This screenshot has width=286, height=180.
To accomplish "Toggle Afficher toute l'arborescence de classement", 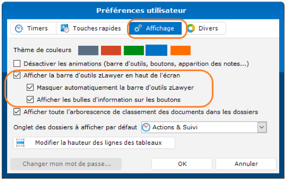I will (x=17, y=112).
